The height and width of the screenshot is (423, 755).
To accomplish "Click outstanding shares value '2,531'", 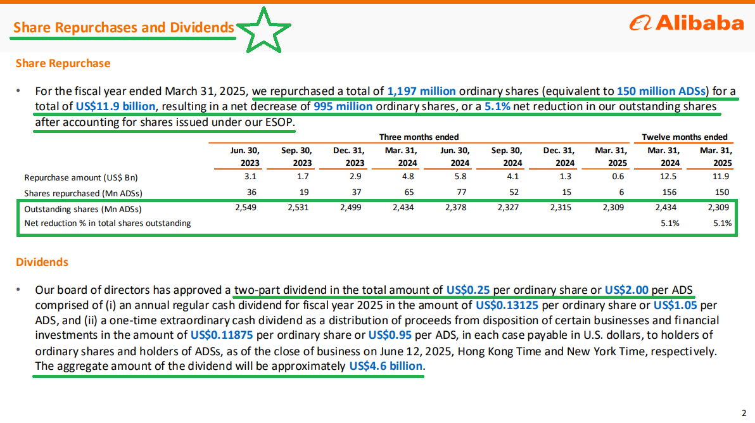I will pyautogui.click(x=298, y=208).
